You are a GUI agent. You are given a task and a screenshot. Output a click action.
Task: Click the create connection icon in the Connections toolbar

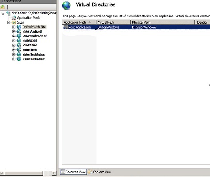[x=3, y=7]
